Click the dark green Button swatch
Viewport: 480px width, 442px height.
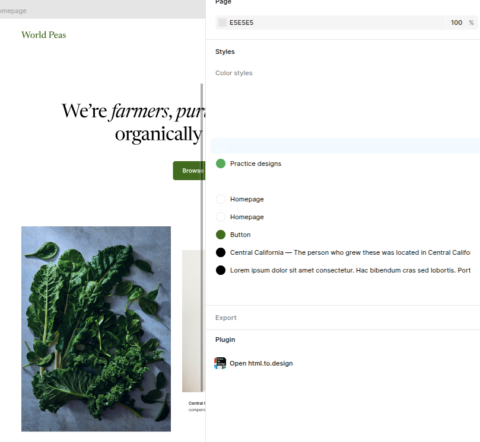pos(221,235)
